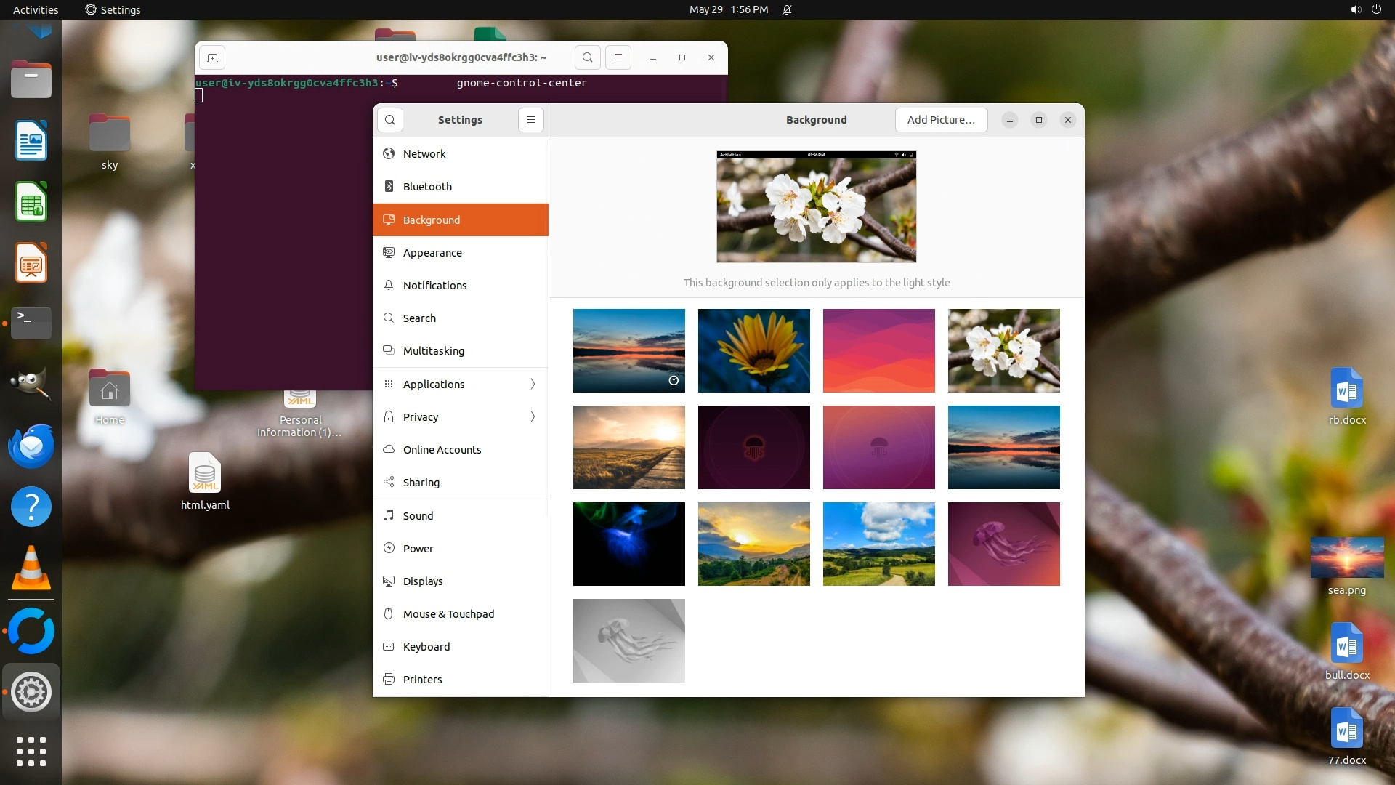Viewport: 1395px width, 785px height.
Task: Go to Sound settings
Action: (x=418, y=516)
